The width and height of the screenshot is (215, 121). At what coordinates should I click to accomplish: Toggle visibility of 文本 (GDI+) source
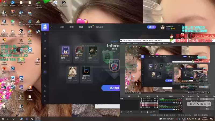[x=155, y=99]
